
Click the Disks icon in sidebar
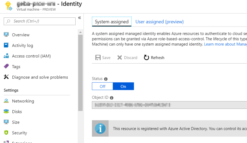point(6,111)
